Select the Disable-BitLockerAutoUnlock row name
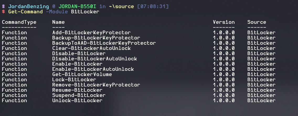 pyautogui.click(x=94, y=59)
